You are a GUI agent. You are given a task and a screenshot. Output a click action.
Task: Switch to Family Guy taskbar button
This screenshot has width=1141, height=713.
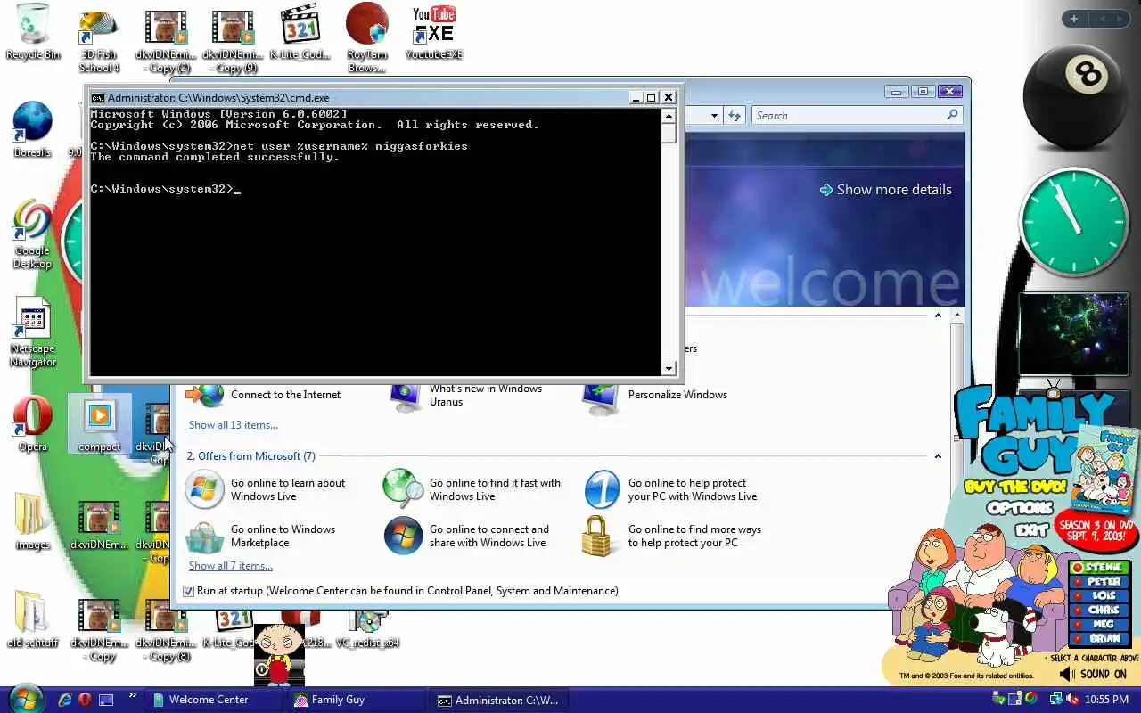click(356, 700)
